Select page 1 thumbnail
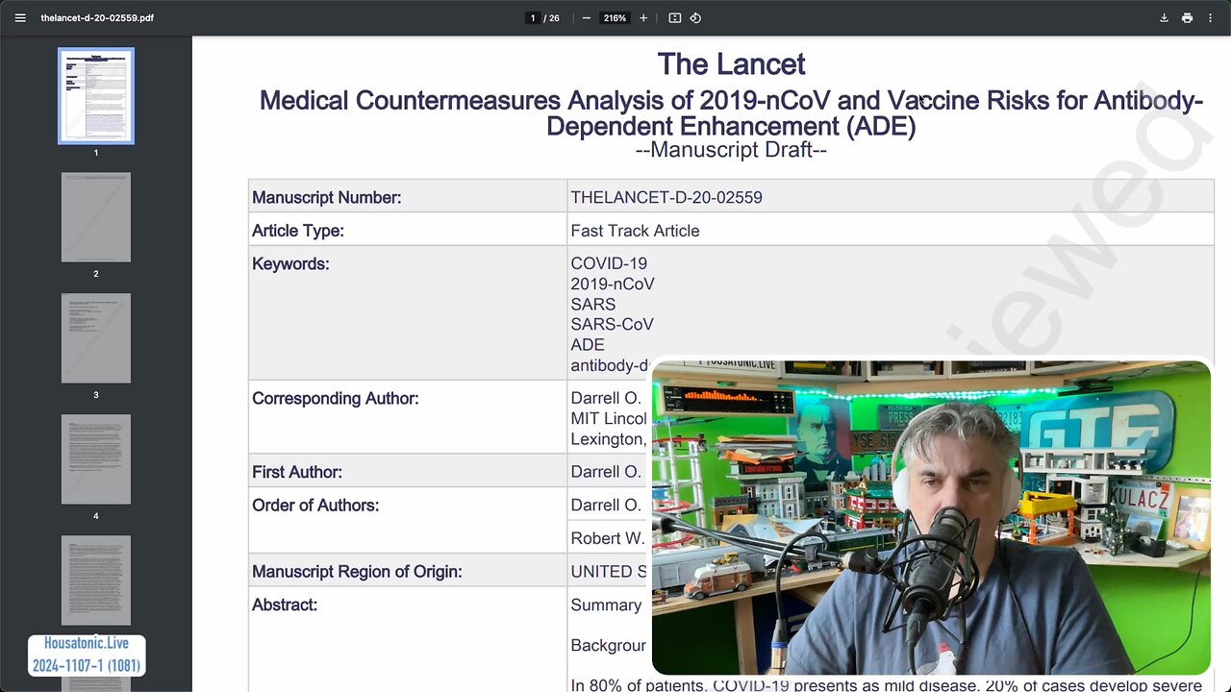The height and width of the screenshot is (692, 1231). click(x=96, y=96)
